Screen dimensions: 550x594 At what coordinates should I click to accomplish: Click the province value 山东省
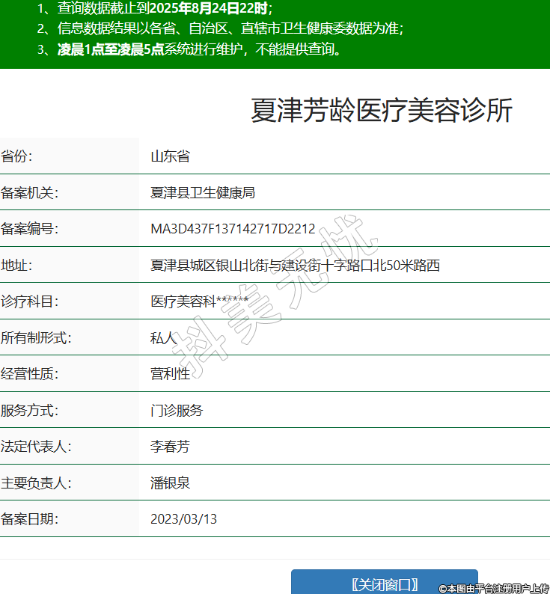[x=170, y=156]
